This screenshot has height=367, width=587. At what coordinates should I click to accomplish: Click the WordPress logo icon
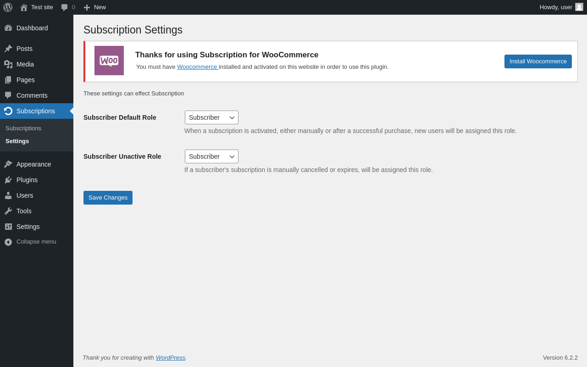click(x=8, y=7)
